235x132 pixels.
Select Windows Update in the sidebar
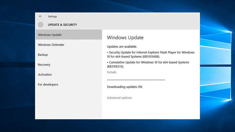tap(50, 35)
